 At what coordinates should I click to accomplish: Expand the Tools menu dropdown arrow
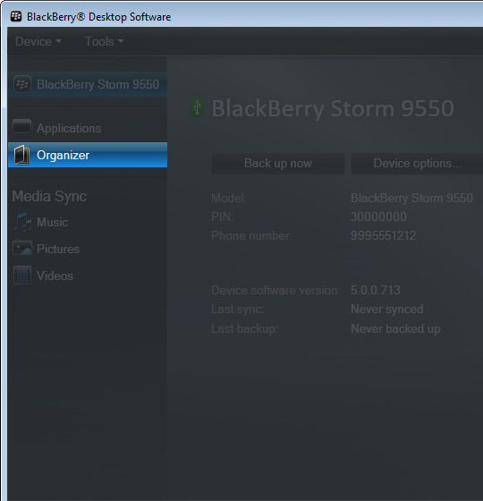pos(121,41)
